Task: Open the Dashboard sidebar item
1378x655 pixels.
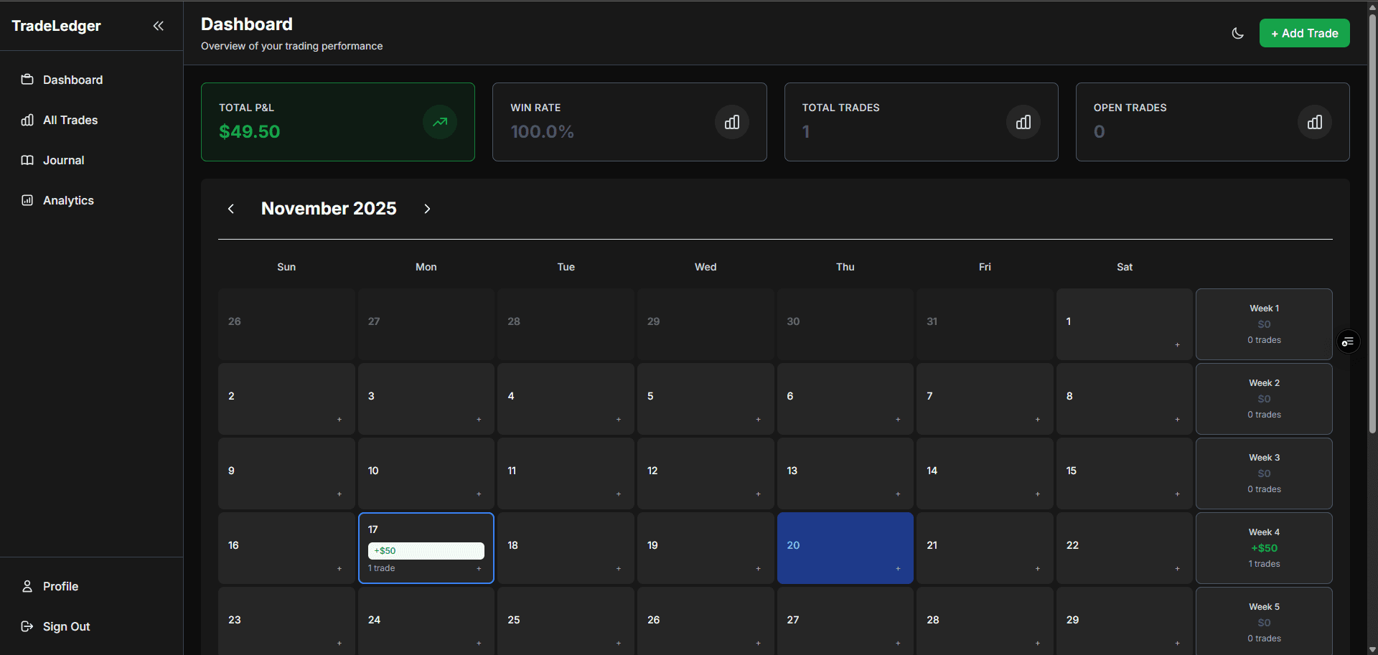Action: click(x=72, y=80)
